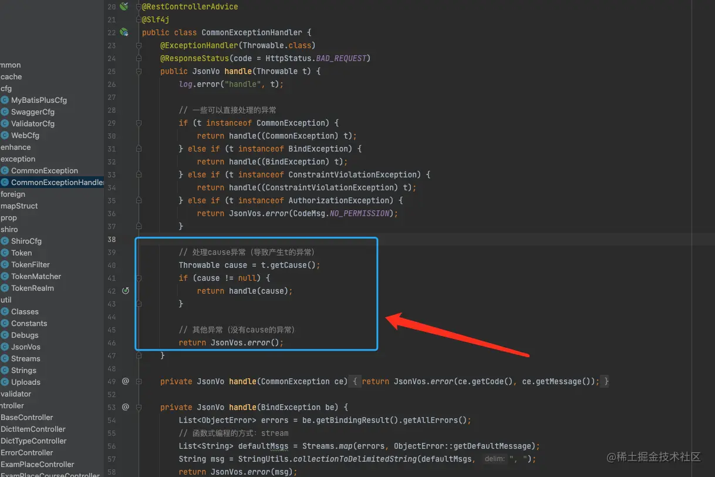Click NO_PERMISSION on line 36
715x477 pixels.
pos(359,213)
